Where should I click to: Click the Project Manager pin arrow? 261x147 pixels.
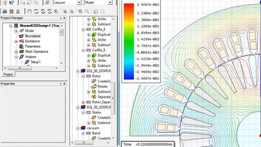(x=61, y=18)
